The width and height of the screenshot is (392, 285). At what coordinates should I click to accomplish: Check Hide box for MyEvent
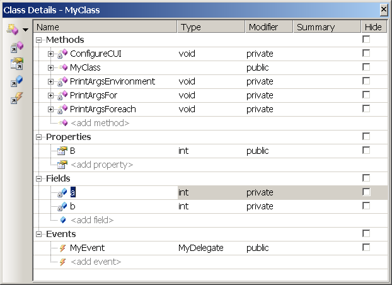coord(366,247)
